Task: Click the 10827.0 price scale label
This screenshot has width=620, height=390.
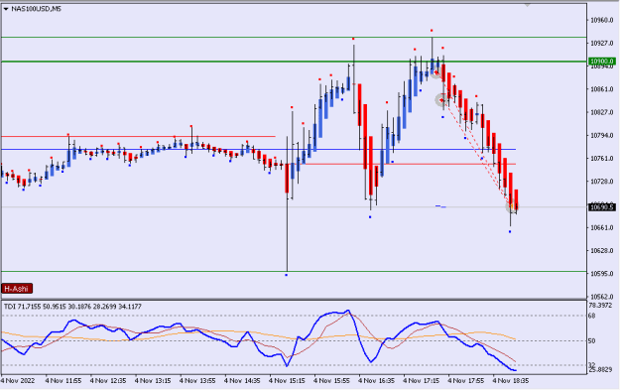Action: [x=601, y=112]
